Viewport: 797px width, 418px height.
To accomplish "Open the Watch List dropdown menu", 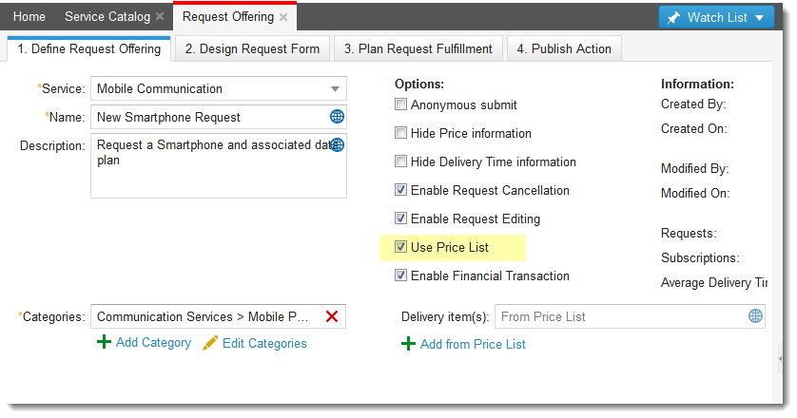I will pyautogui.click(x=716, y=17).
